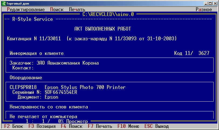Image resolution: width=219 pixels, height=130 pixels.
Task: Click the order number N 11/33093
Action: pyautogui.click(x=123, y=38)
